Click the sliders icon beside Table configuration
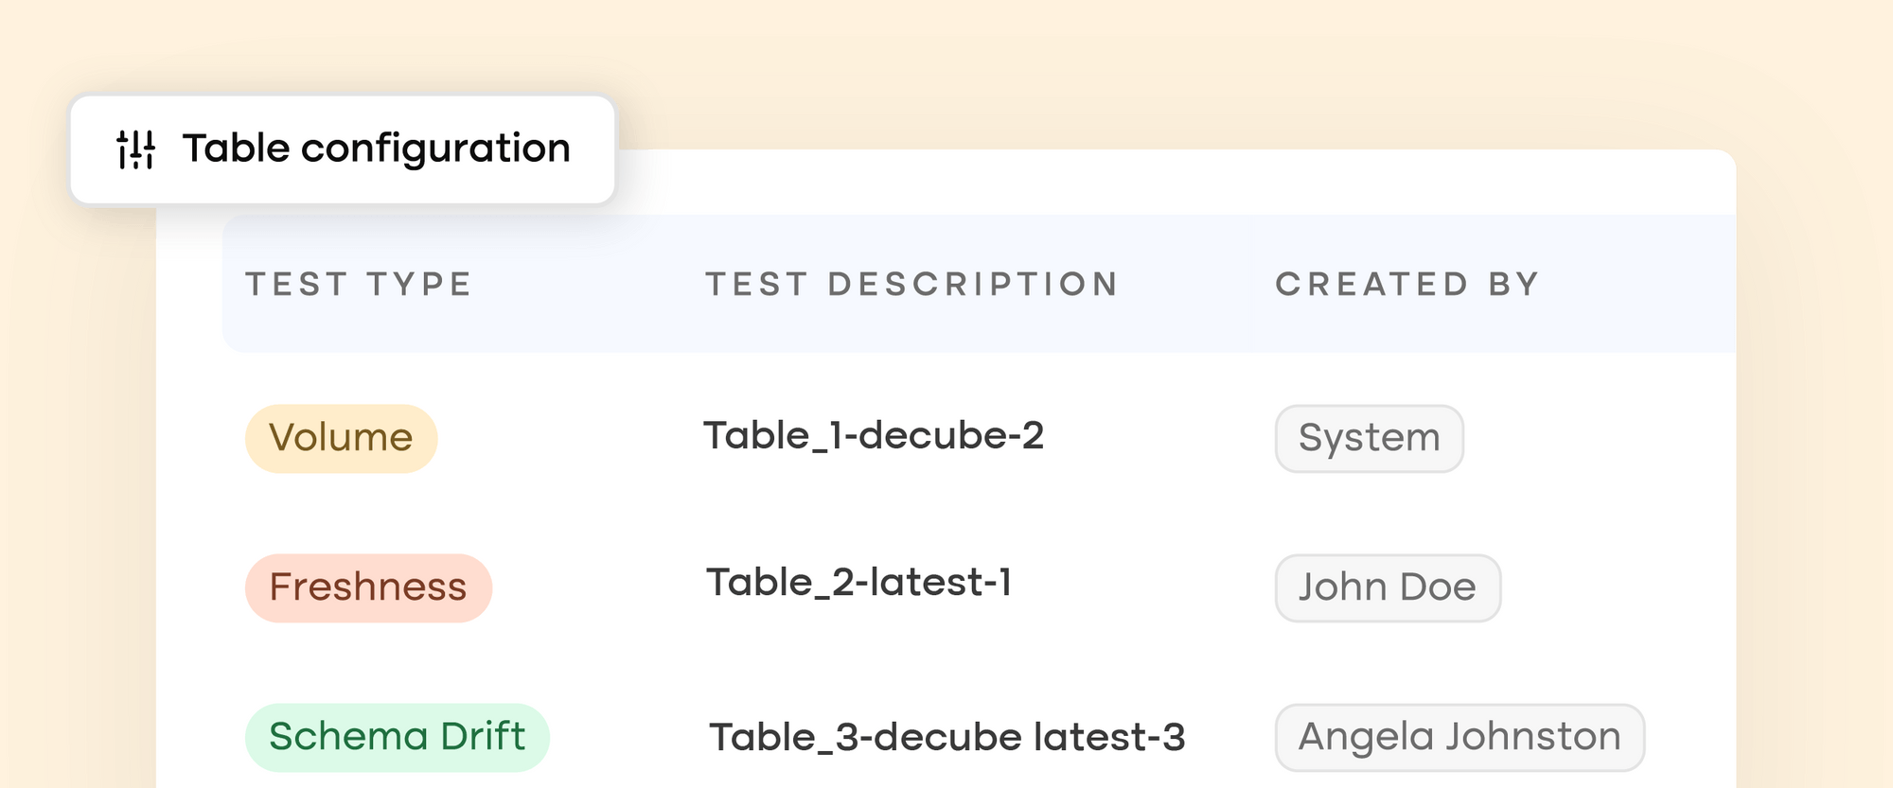 coord(136,149)
